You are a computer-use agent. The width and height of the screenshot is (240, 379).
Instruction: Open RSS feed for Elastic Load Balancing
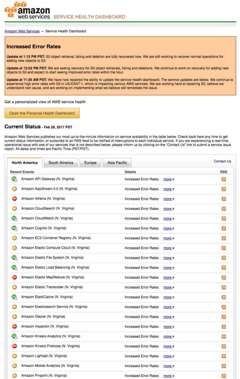224,268
